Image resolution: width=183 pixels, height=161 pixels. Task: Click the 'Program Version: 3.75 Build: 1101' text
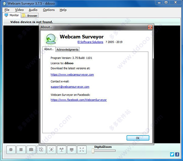[71, 58]
